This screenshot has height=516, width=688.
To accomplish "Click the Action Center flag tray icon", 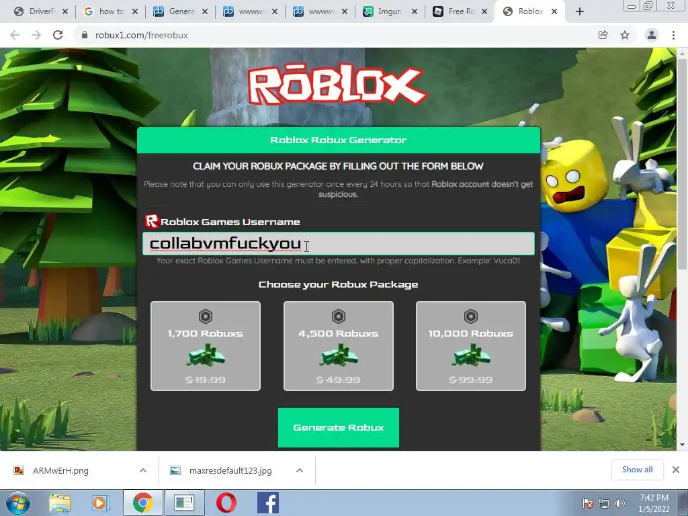I will 587,503.
